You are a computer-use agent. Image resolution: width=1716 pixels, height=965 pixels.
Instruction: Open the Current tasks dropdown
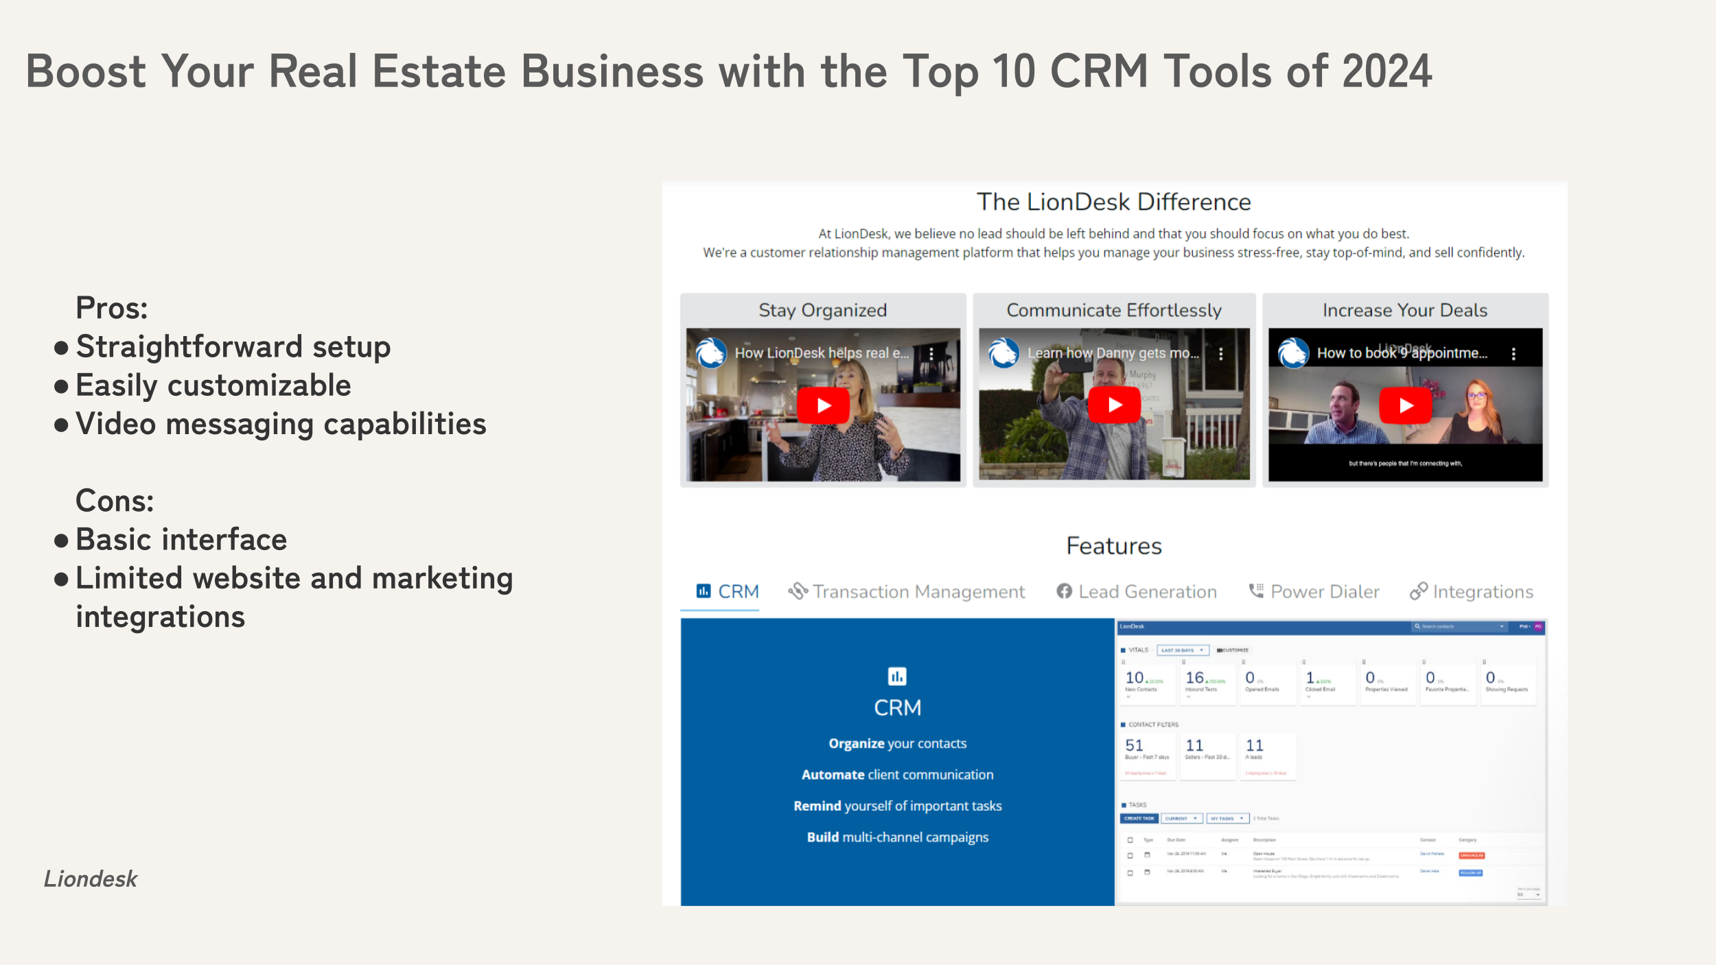[x=1181, y=818]
